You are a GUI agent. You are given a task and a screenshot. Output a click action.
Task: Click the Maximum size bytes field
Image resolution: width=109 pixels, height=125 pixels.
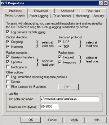49,107
